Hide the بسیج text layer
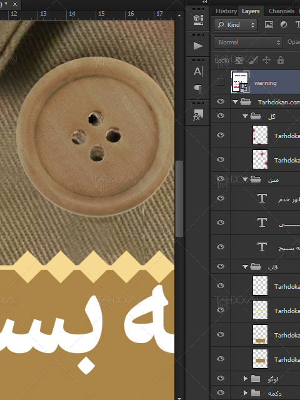The height and width of the screenshot is (400, 300). 221,247
